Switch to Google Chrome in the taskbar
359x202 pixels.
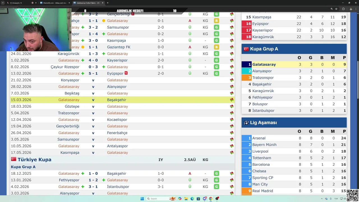pos(211,199)
